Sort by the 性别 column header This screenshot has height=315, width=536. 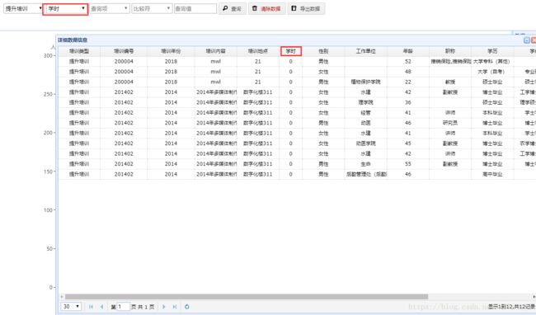point(323,51)
